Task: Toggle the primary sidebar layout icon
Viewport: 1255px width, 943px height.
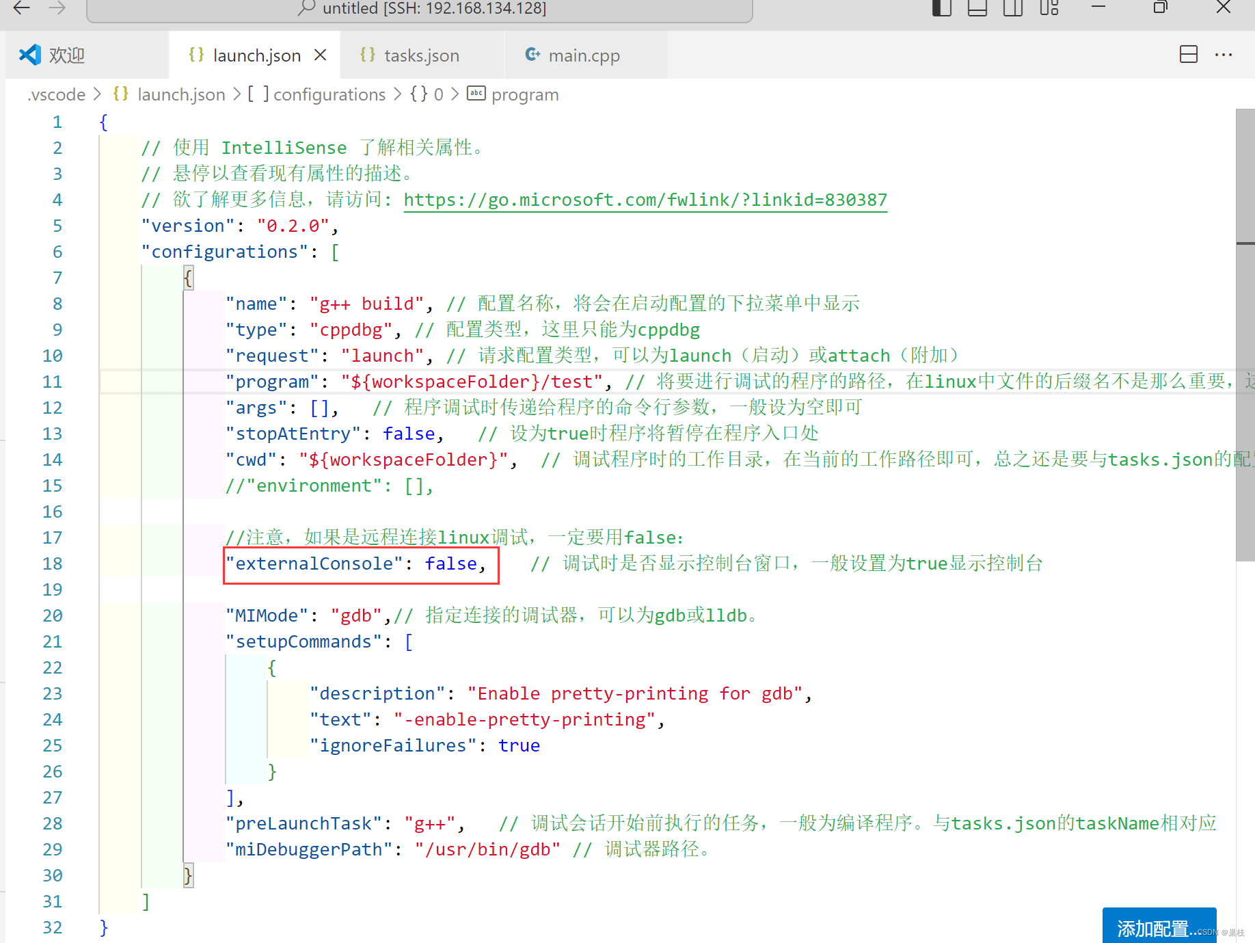Action: point(942,8)
